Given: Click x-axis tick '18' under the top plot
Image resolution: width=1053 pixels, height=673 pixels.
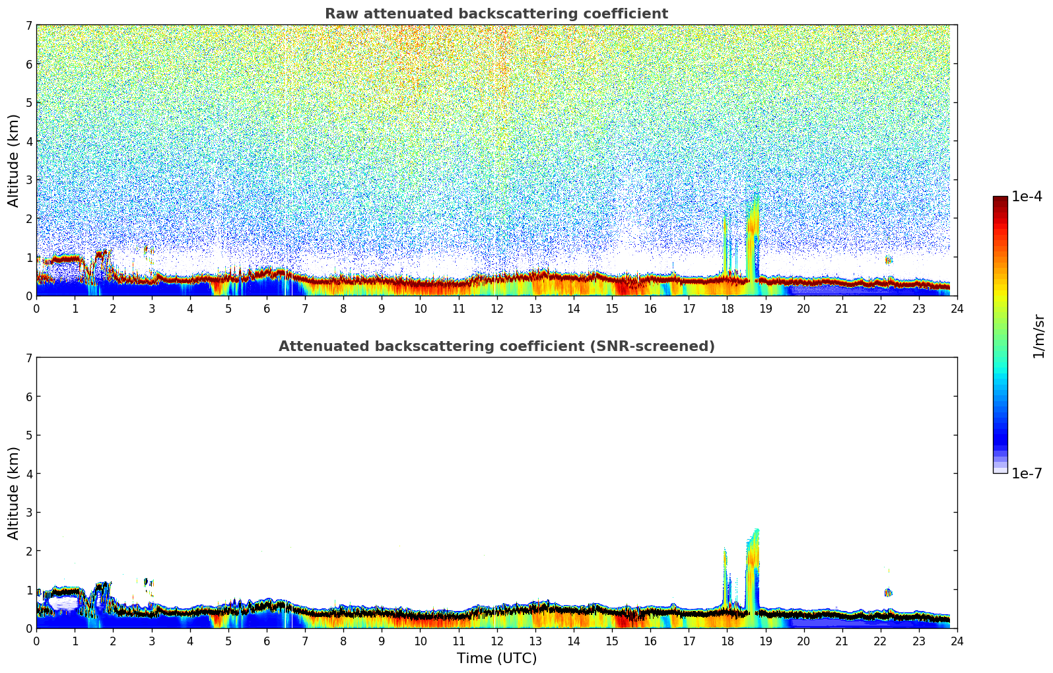Looking at the screenshot, I should coord(727,308).
